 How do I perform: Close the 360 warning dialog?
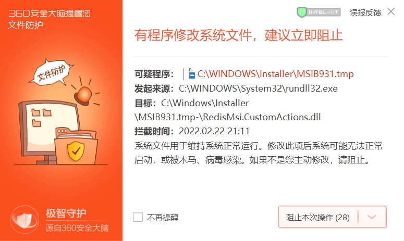(391, 12)
